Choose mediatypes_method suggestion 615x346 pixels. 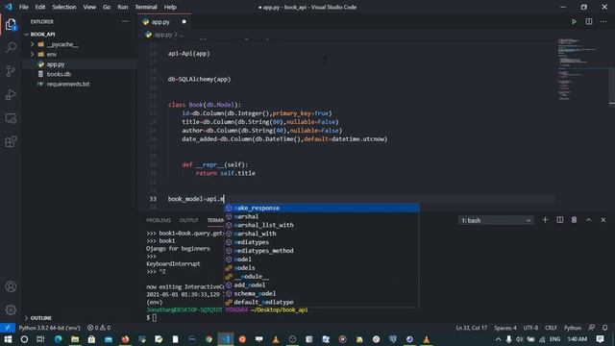point(322,251)
